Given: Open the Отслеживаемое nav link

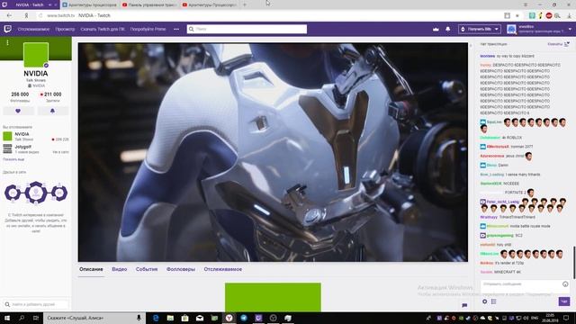Looking at the screenshot, I should 33,29.
